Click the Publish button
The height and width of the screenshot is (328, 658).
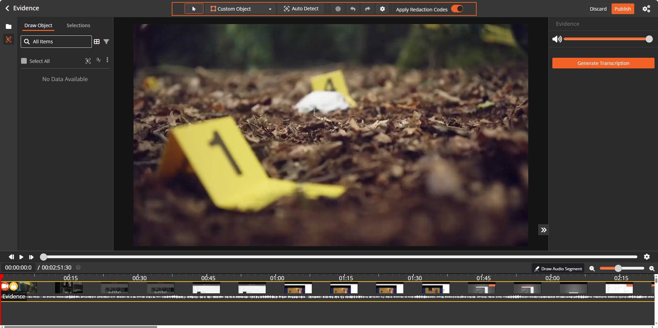(622, 9)
